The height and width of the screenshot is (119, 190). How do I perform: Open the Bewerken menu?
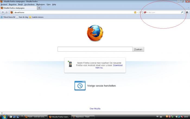coord(12,5)
